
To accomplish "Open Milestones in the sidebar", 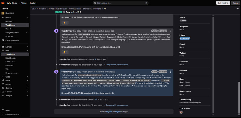I will point(10,62).
